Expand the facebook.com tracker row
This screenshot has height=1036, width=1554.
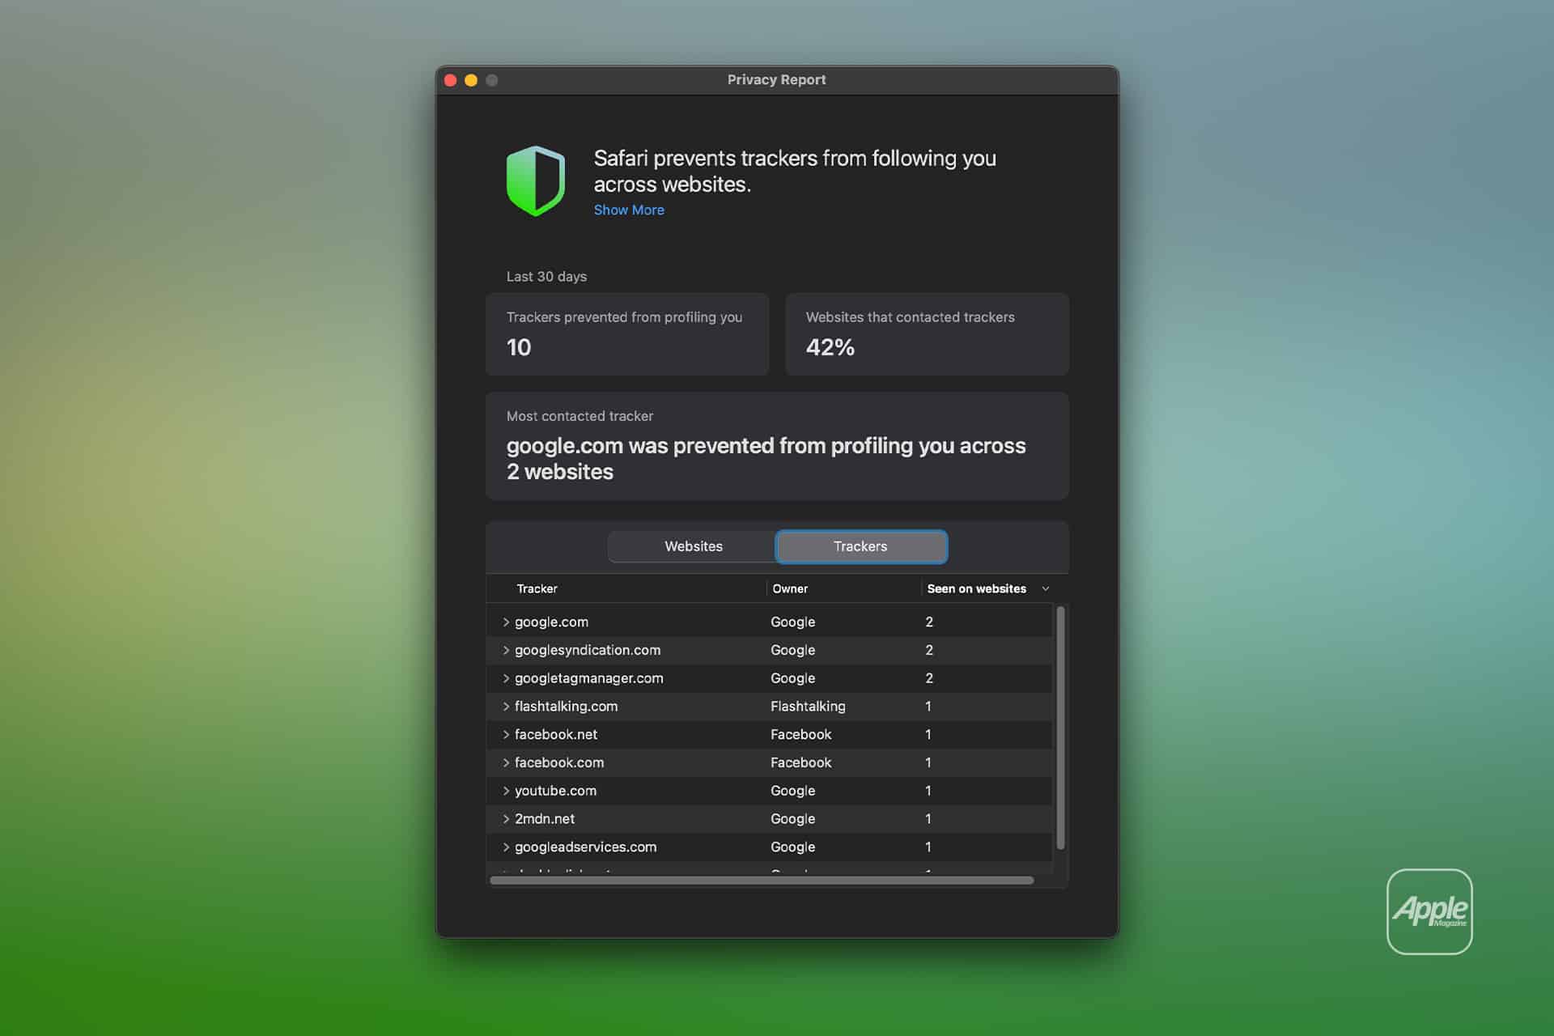(506, 762)
